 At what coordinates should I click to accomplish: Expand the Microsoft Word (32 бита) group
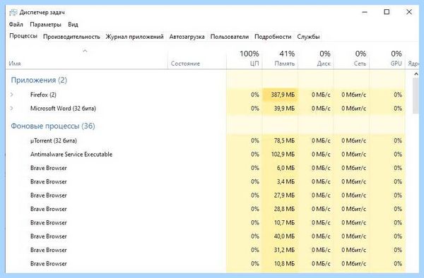[11, 108]
